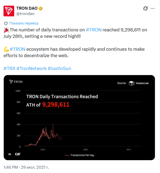Open the transactions chart GIF
This screenshot has width=160, height=173.
[79, 118]
